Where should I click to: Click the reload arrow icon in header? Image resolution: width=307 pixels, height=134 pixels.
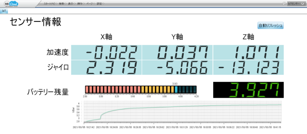tap(303, 4)
